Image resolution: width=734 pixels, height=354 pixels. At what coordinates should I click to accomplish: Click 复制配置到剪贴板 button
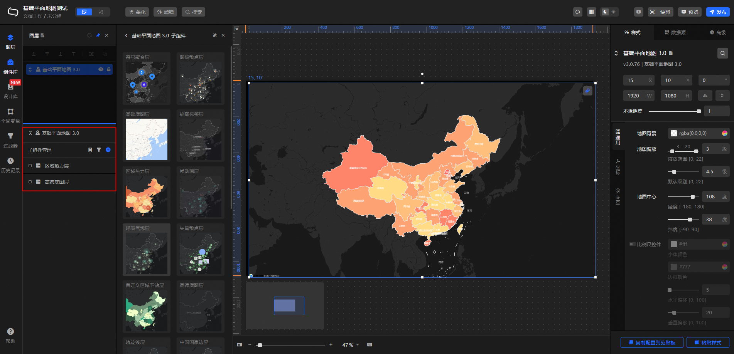coord(651,342)
